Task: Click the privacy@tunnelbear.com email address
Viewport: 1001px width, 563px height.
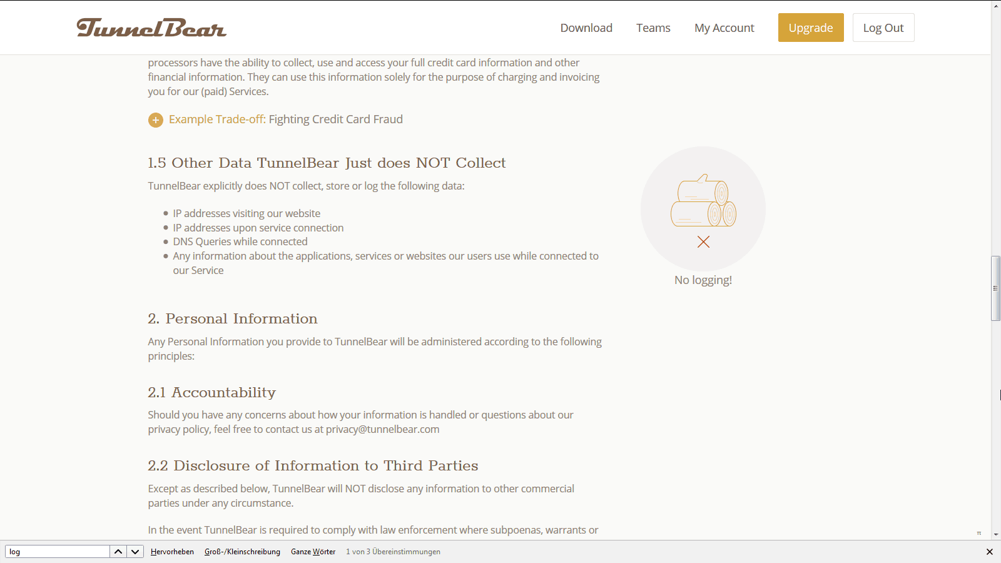Action: pyautogui.click(x=382, y=429)
